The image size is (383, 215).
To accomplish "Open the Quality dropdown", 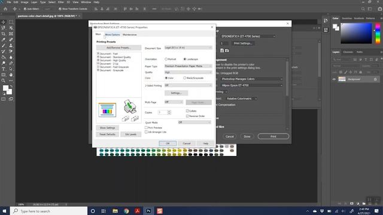I will [188, 72].
